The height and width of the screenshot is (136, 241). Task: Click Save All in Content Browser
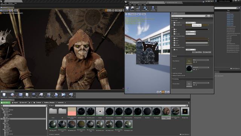[x=23, y=102]
